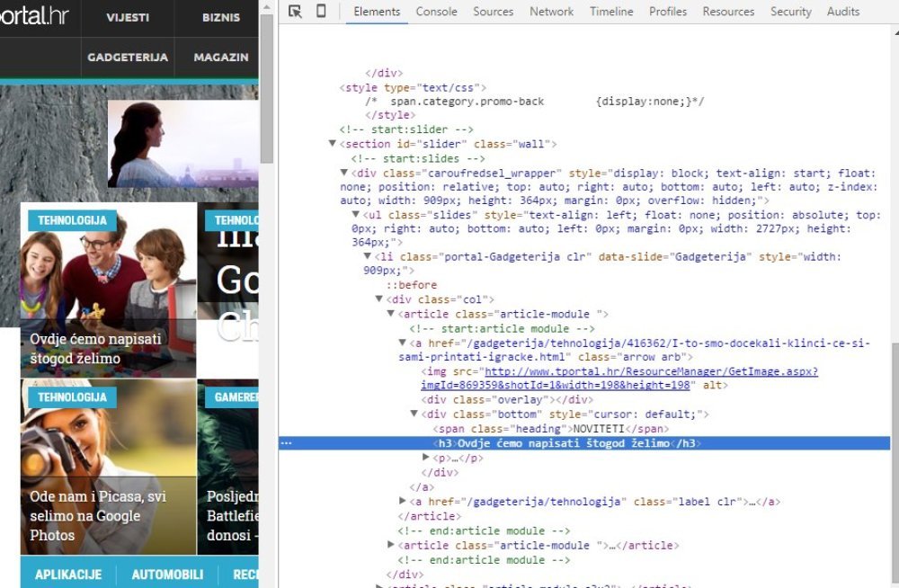Open the APLIKACIJE bottom menu item
The height and width of the screenshot is (588, 899).
67,575
